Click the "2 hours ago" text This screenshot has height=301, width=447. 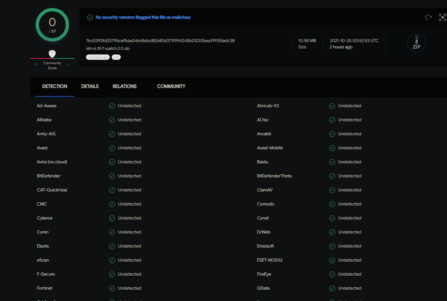(341, 47)
